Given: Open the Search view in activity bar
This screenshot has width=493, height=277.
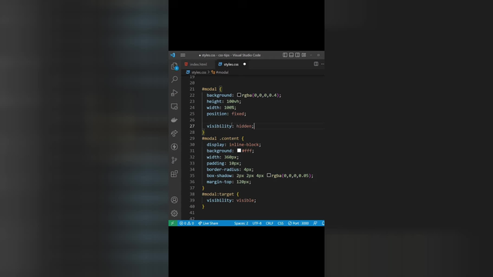Looking at the screenshot, I should click(174, 79).
